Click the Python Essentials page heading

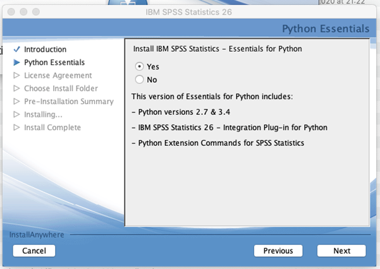pos(326,28)
